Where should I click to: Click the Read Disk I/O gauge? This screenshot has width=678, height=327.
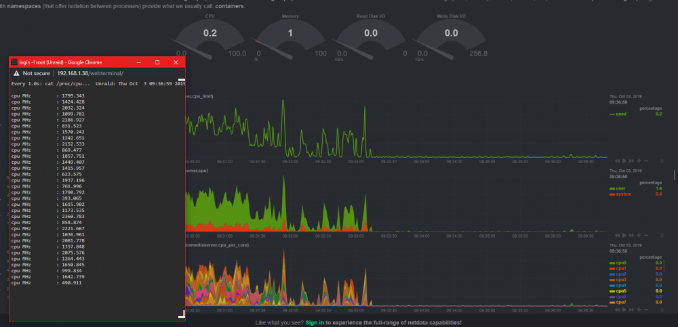[x=371, y=38]
